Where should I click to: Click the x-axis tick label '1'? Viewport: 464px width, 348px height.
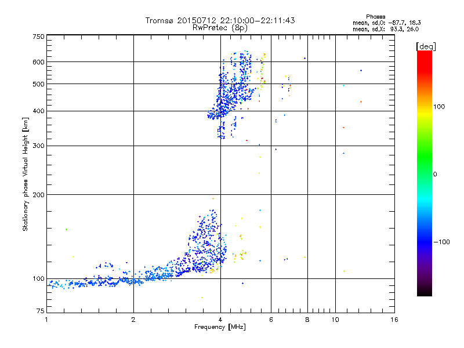point(46,320)
